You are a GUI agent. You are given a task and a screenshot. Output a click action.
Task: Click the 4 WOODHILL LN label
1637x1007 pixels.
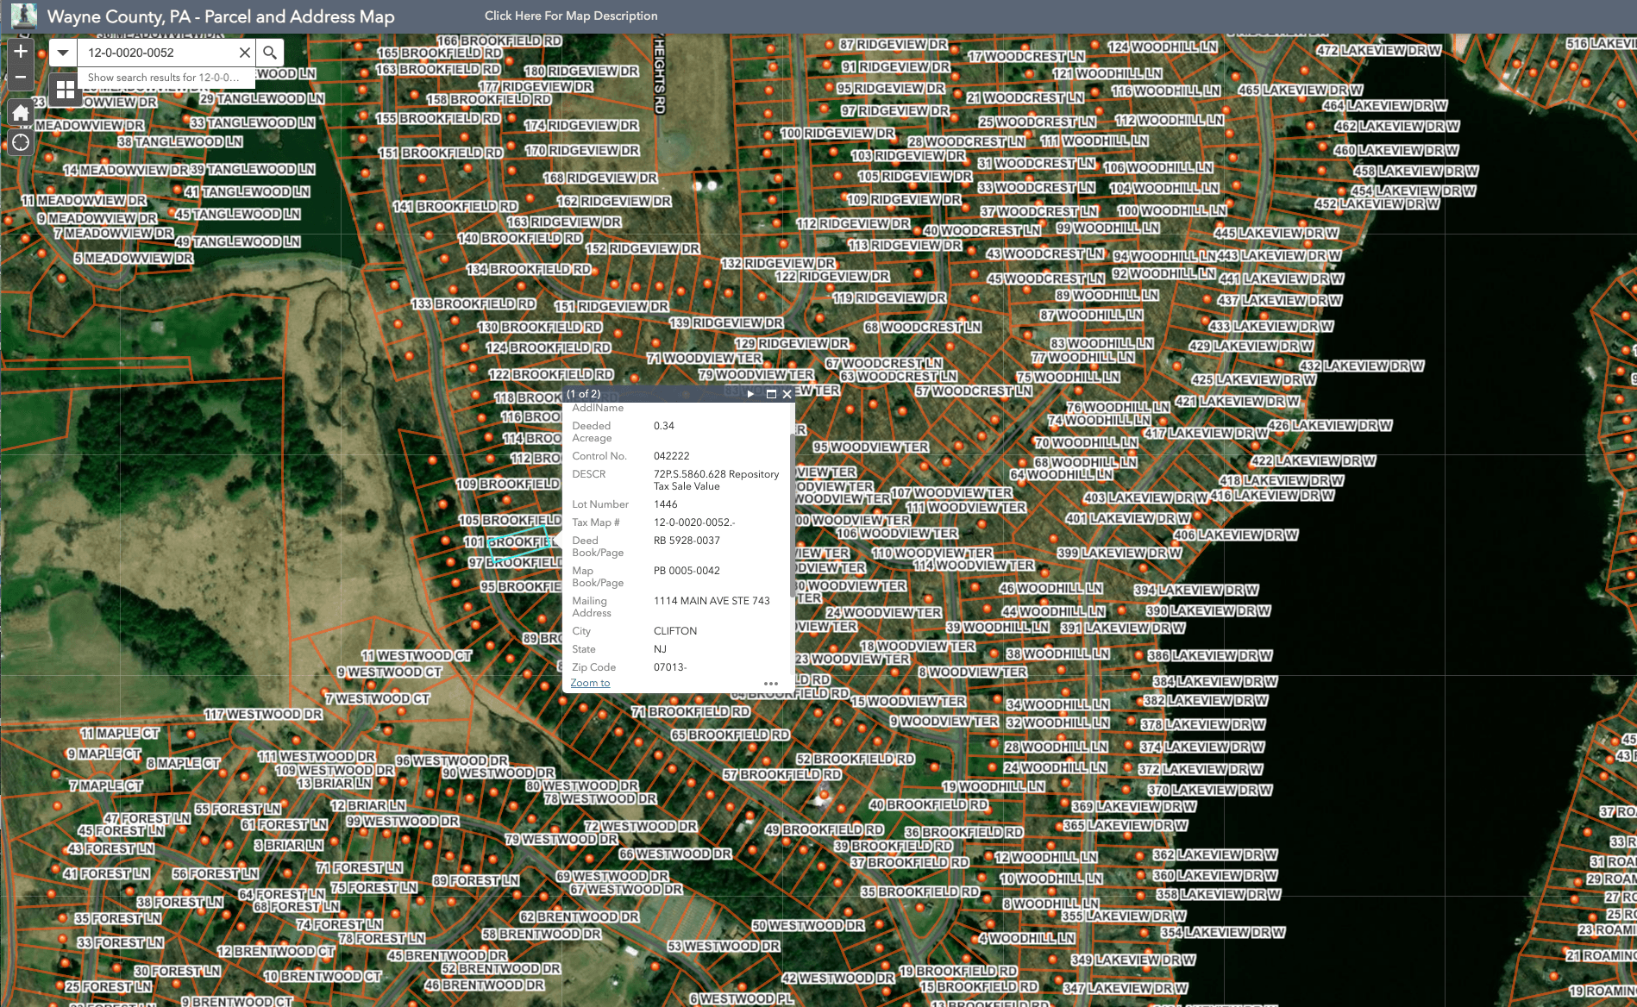pos(1027,938)
